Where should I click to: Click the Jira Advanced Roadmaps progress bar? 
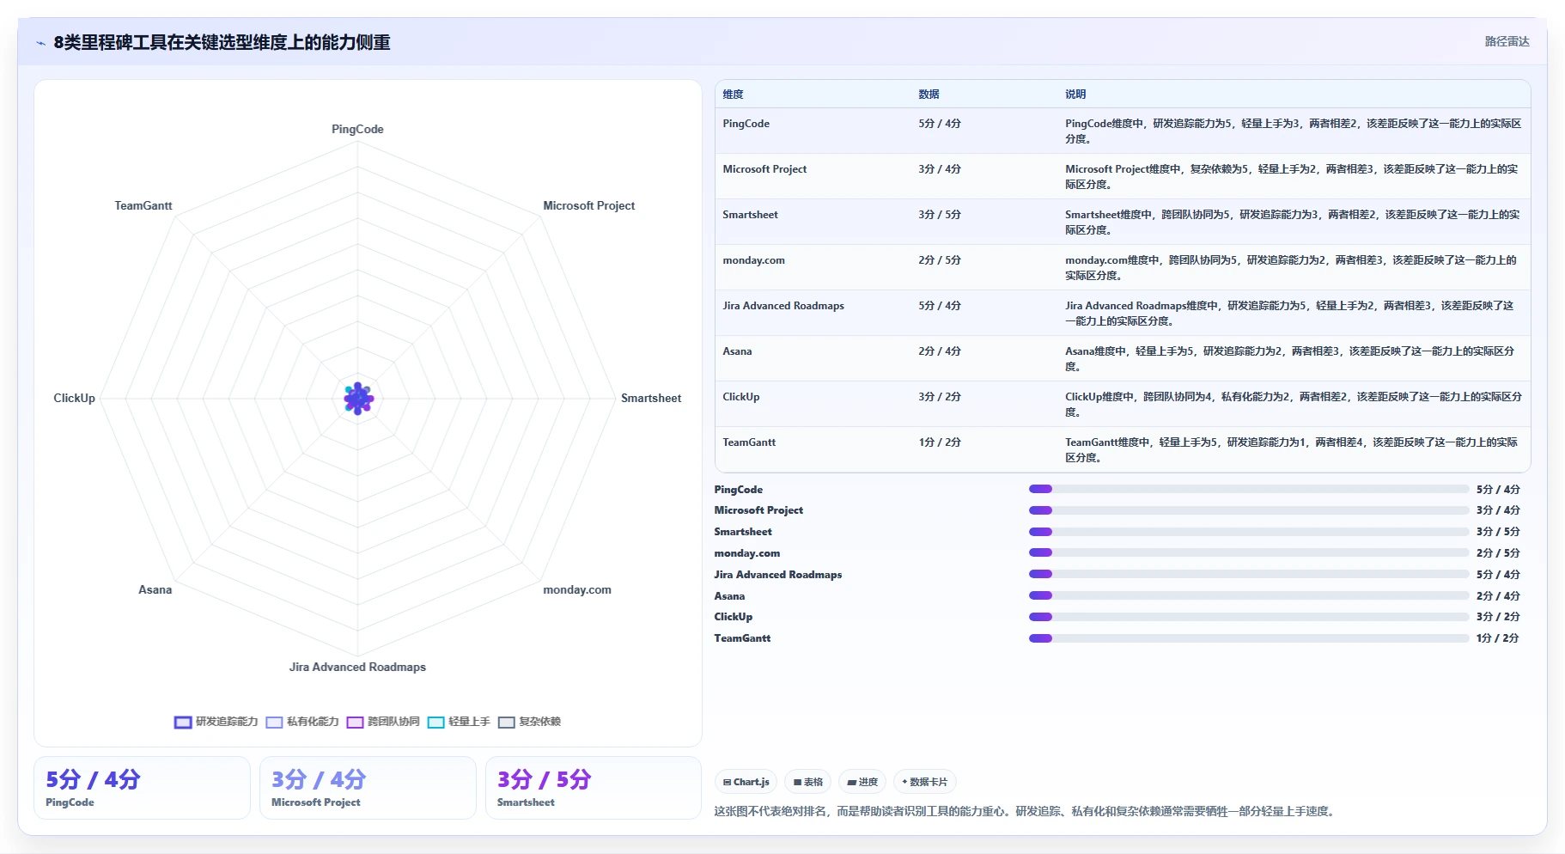tap(1249, 574)
